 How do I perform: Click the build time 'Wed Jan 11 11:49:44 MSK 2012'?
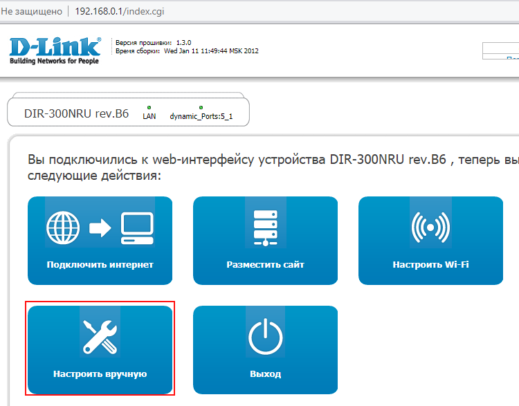point(211,51)
